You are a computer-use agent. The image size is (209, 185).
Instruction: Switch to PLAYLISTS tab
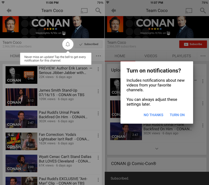pos(182,56)
